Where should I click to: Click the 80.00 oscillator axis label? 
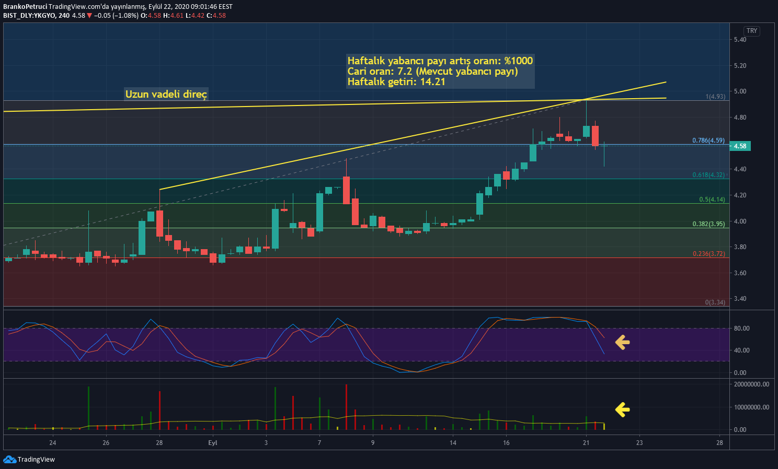741,329
